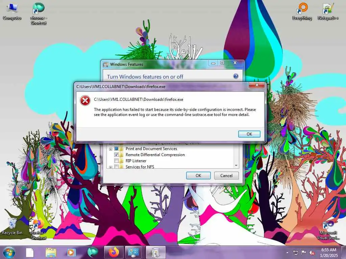Click the Windows Features help icon

coord(236,76)
